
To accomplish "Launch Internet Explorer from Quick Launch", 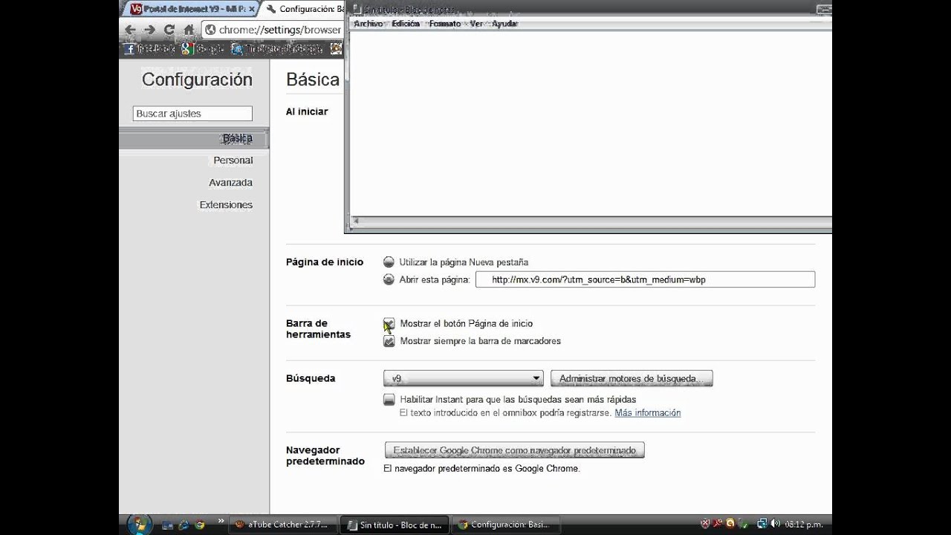I will click(x=184, y=525).
